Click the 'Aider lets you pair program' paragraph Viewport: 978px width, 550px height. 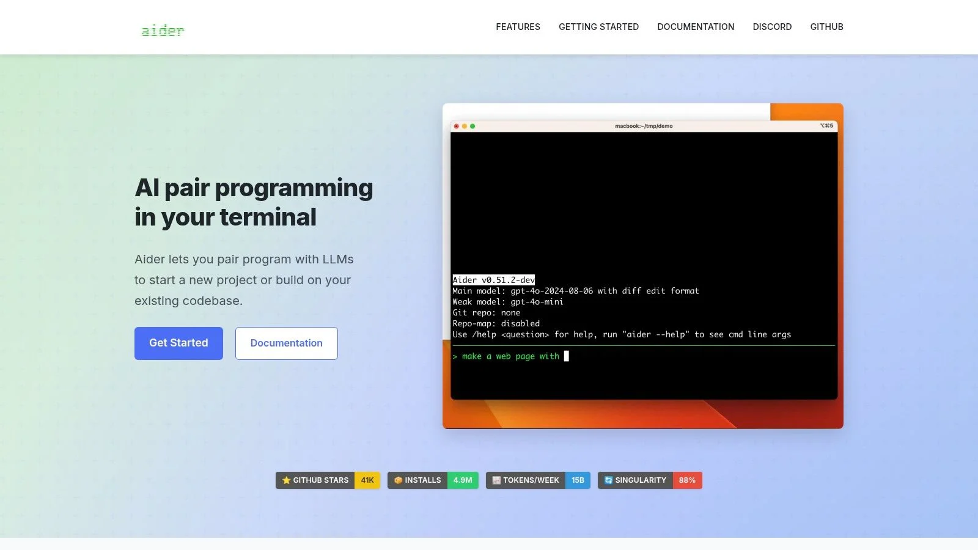coord(244,280)
